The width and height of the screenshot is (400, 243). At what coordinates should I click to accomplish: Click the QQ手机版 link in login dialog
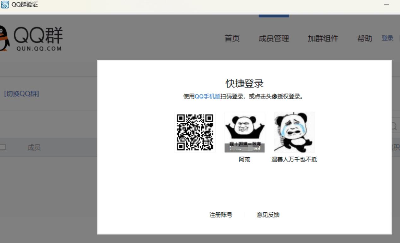(x=207, y=97)
